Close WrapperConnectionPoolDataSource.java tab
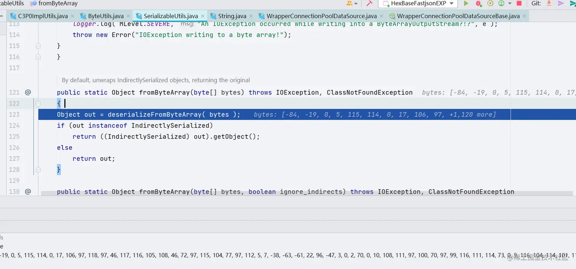Viewport: 576px width, 269px height. point(382,16)
